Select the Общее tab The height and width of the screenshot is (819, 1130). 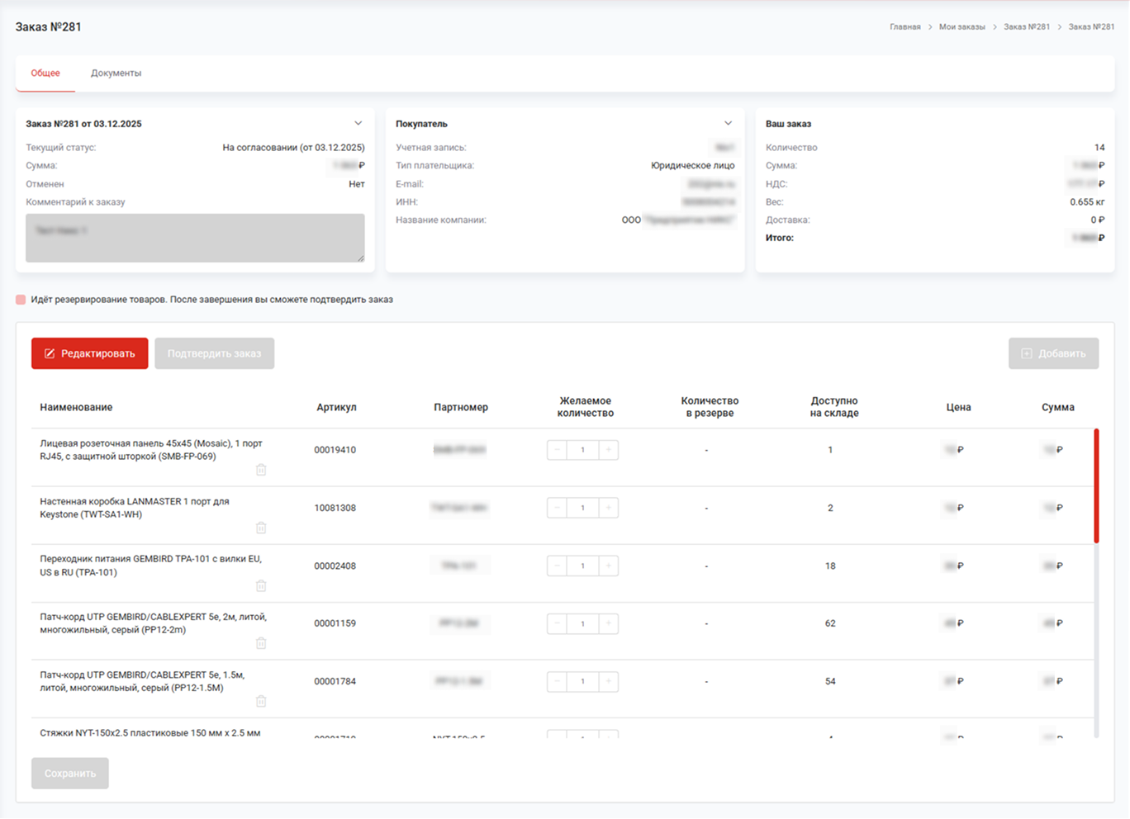tap(45, 73)
